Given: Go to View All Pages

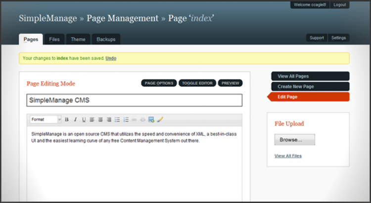Looking at the screenshot, I should coord(310,76).
